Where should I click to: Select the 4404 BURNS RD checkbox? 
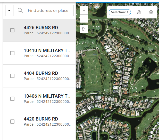point(12,76)
